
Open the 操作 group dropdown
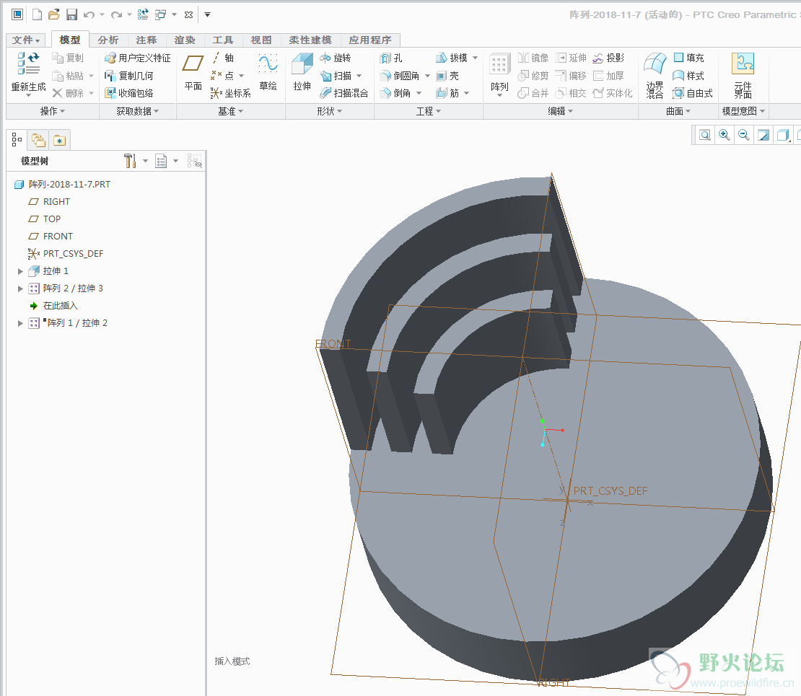(53, 111)
